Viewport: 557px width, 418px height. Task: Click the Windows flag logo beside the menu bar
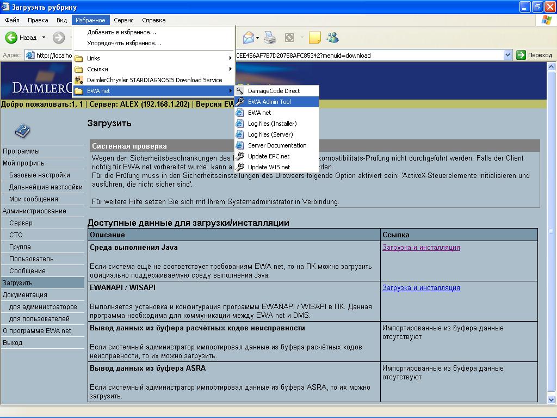(x=546, y=20)
